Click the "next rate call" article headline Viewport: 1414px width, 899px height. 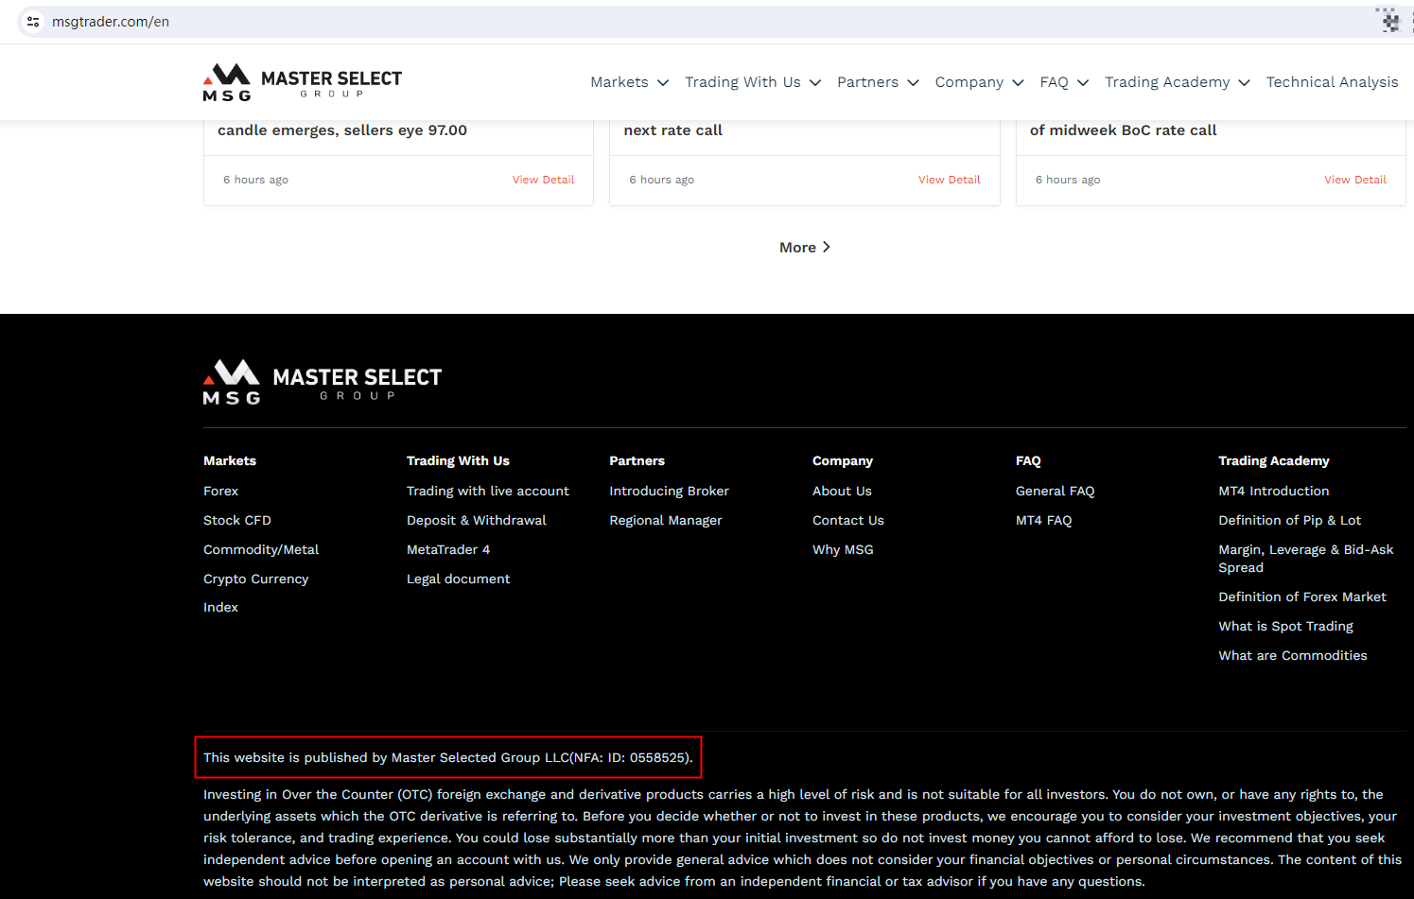coord(672,130)
